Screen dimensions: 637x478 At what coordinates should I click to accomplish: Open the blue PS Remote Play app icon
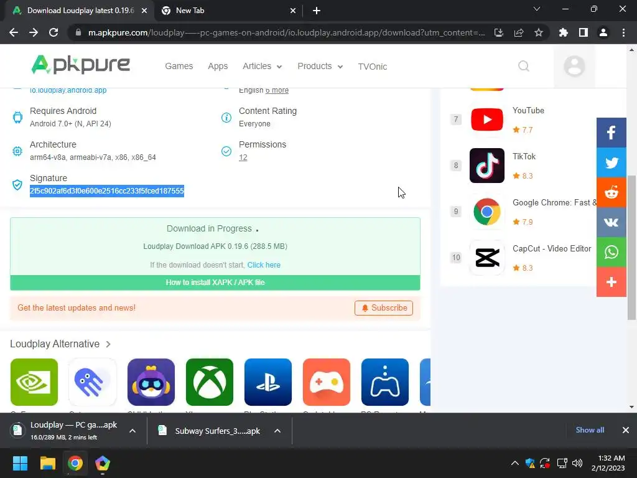pos(385,382)
